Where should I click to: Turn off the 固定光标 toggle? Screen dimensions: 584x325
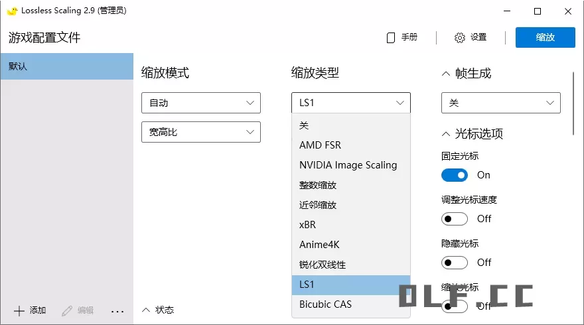455,175
